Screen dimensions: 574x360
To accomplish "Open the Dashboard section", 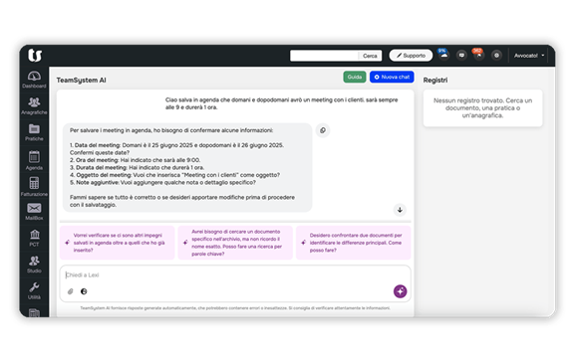I will 34,80.
